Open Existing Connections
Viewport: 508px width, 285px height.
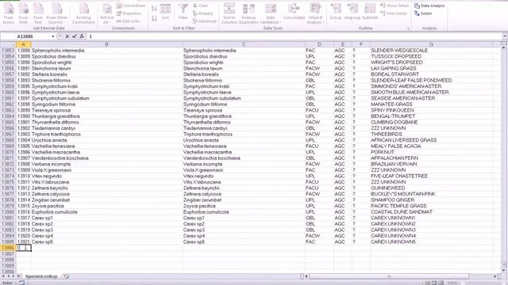tap(83, 14)
